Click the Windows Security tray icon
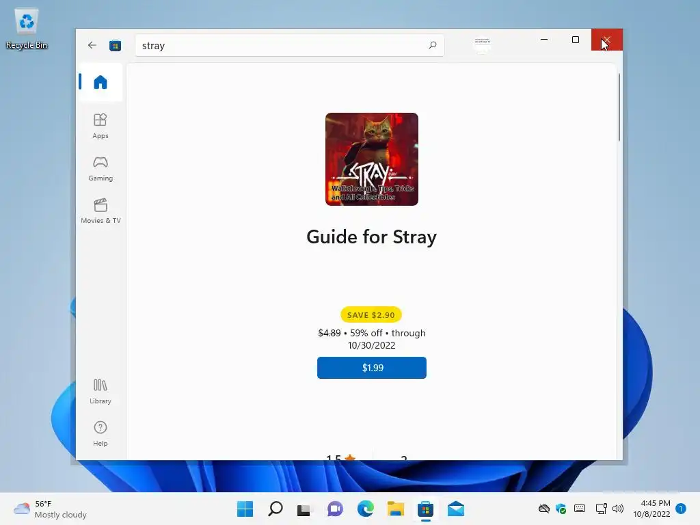 pyautogui.click(x=561, y=509)
